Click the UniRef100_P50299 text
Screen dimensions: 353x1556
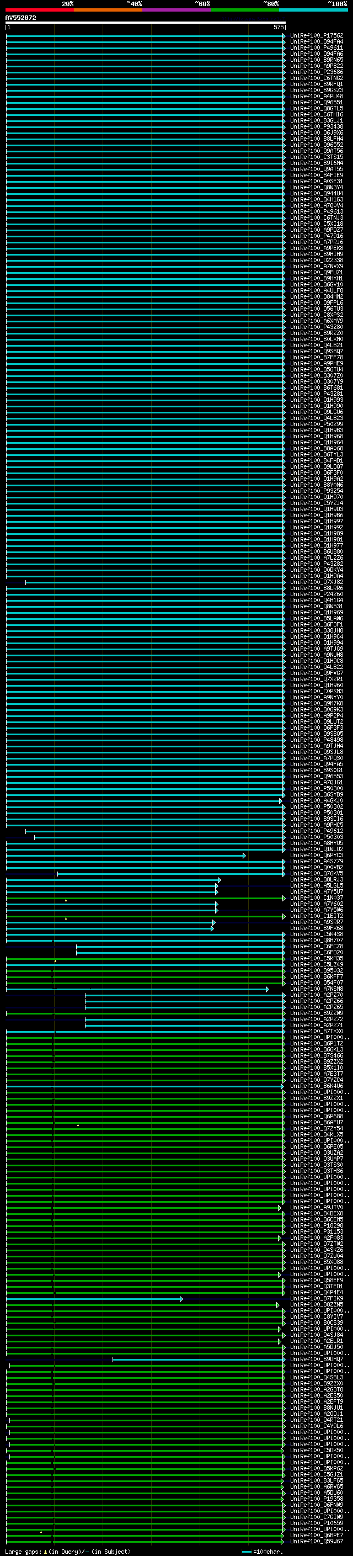click(x=317, y=424)
